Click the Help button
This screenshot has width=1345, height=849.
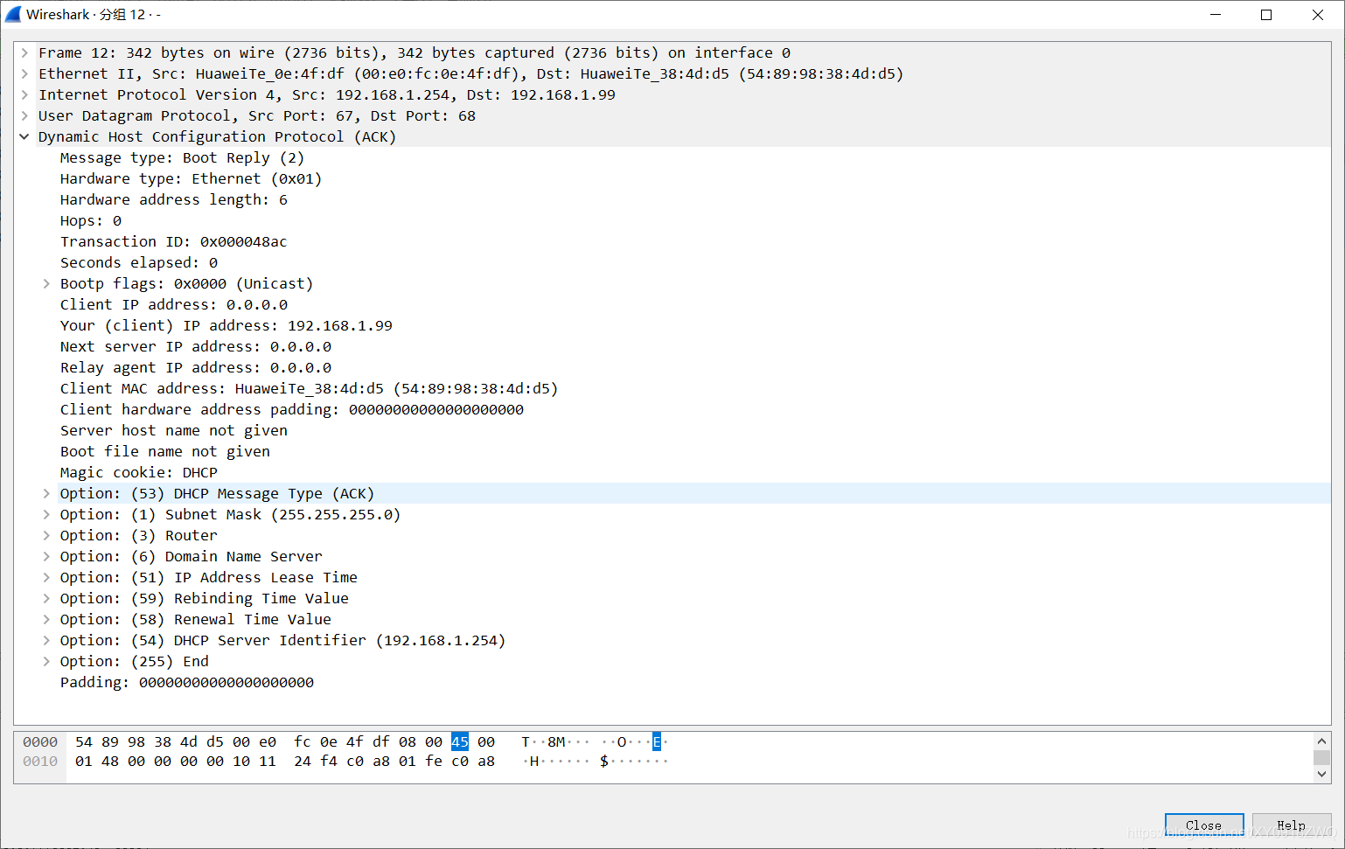tap(1291, 825)
